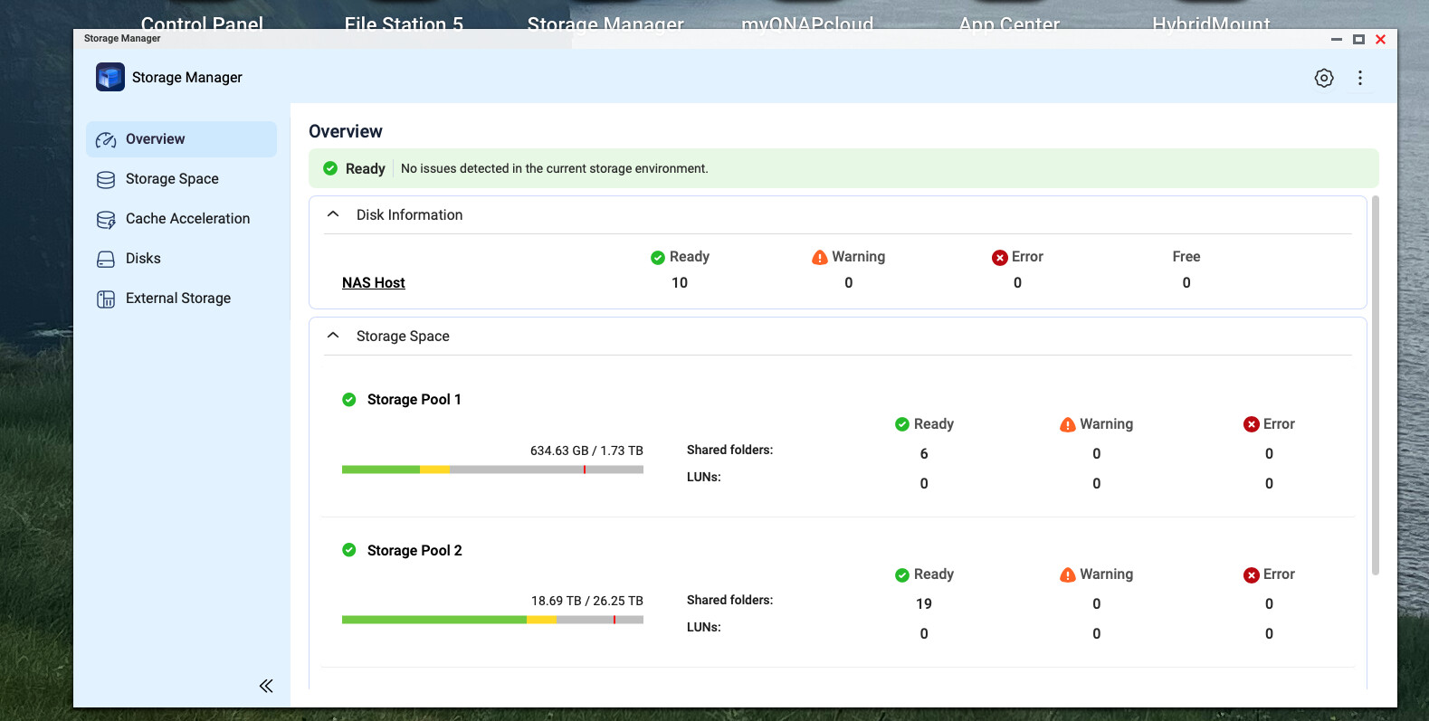Open the three-dot more options menu
1429x721 pixels.
tap(1359, 78)
